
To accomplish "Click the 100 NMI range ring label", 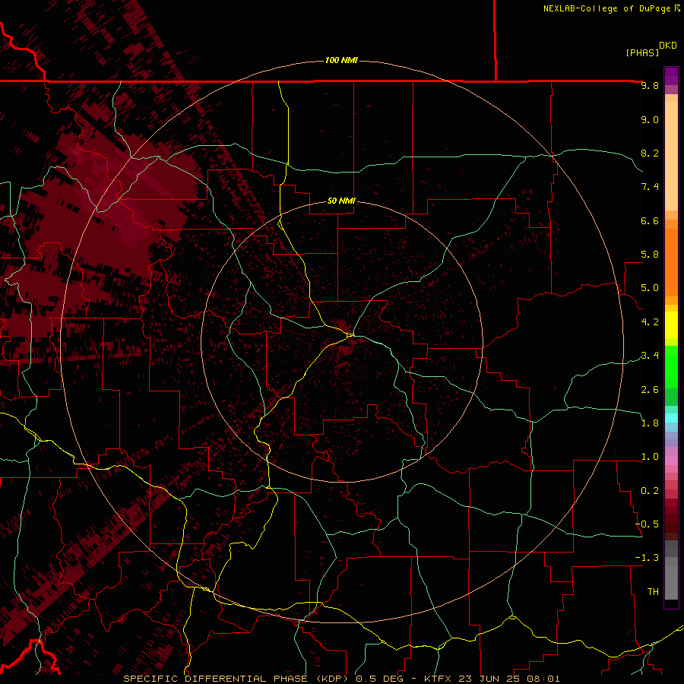I will 341,60.
